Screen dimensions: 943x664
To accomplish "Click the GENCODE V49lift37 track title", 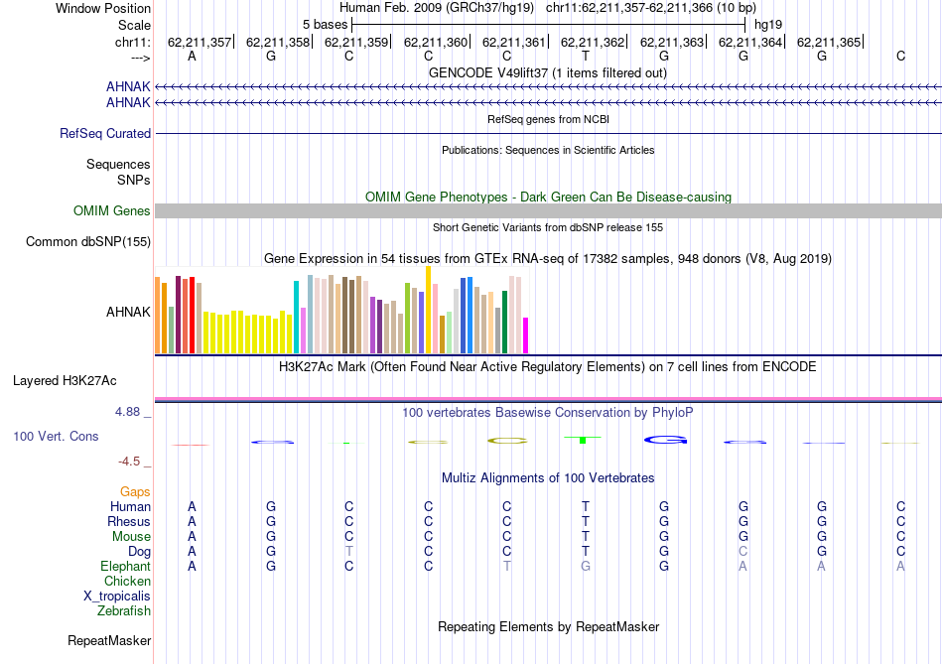I will [x=547, y=72].
